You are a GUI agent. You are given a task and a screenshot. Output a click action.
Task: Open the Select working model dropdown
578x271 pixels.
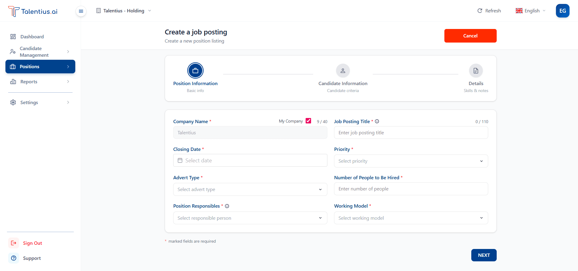(x=411, y=218)
